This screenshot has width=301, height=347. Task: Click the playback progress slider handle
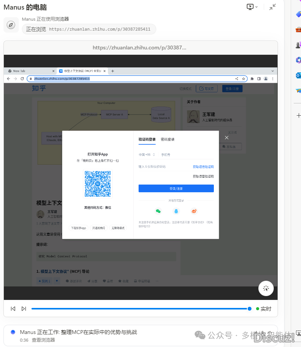(x=250, y=309)
